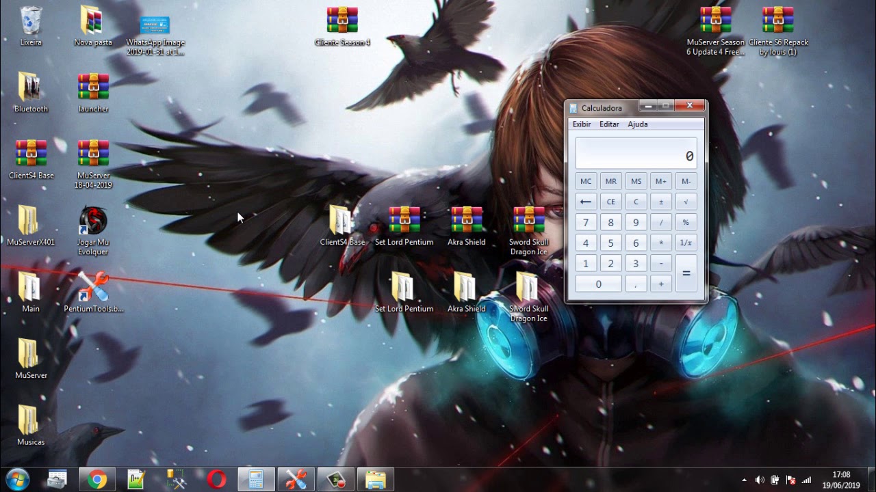Viewport: 876px width, 492px height.
Task: Click the square root button
Action: pos(686,202)
